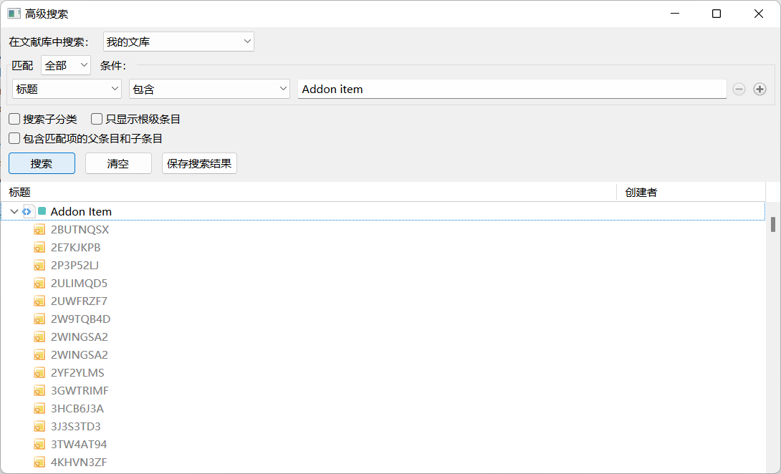
Task: Open the 包含 operator dropdown
Action: (x=209, y=89)
